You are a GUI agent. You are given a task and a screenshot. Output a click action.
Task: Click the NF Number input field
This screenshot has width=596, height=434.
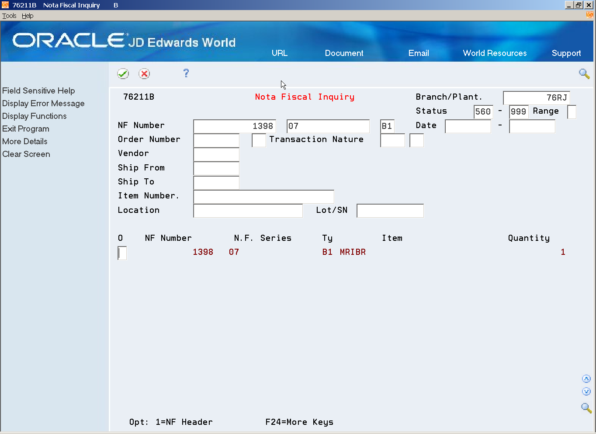point(235,126)
